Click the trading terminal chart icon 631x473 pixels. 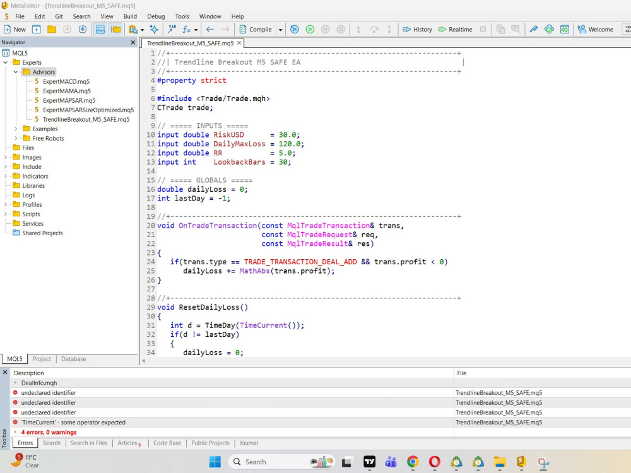(x=565, y=30)
